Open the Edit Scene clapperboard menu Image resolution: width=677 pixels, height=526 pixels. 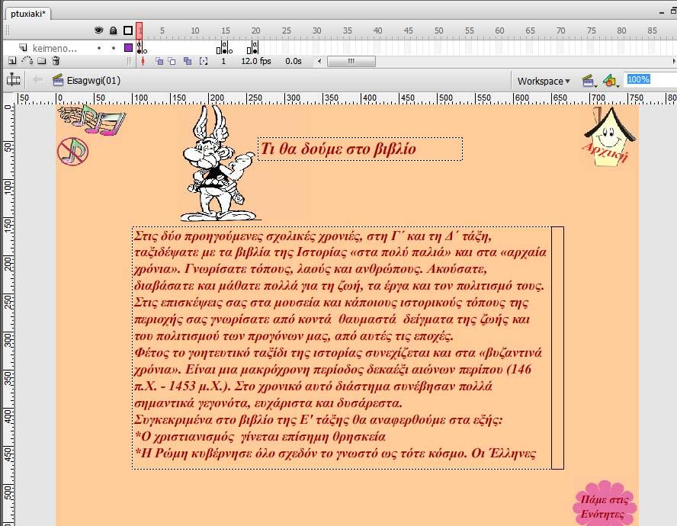(589, 81)
